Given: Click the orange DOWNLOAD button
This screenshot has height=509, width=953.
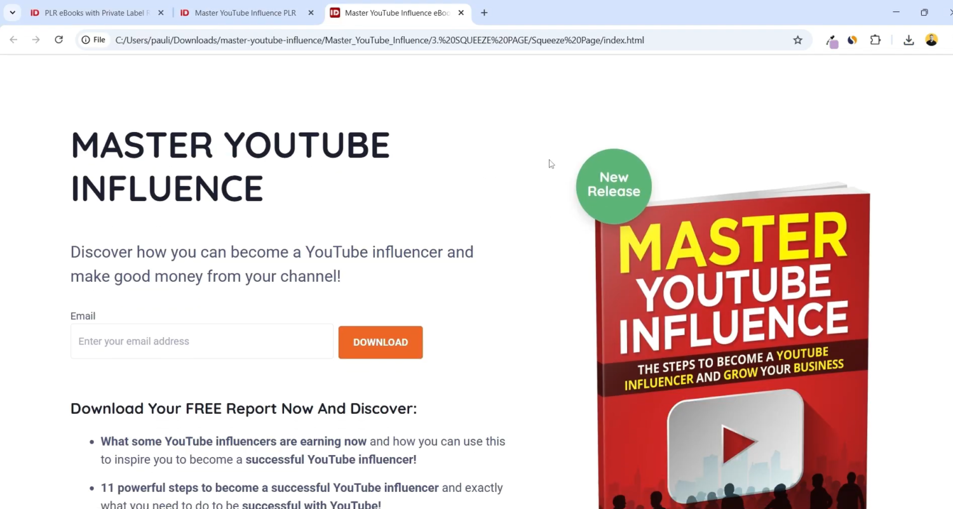Looking at the screenshot, I should [380, 342].
